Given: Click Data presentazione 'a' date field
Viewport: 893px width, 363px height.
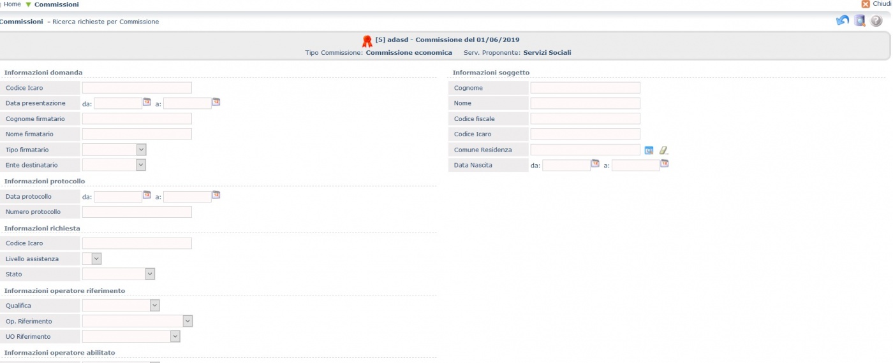Looking at the screenshot, I should click(188, 103).
